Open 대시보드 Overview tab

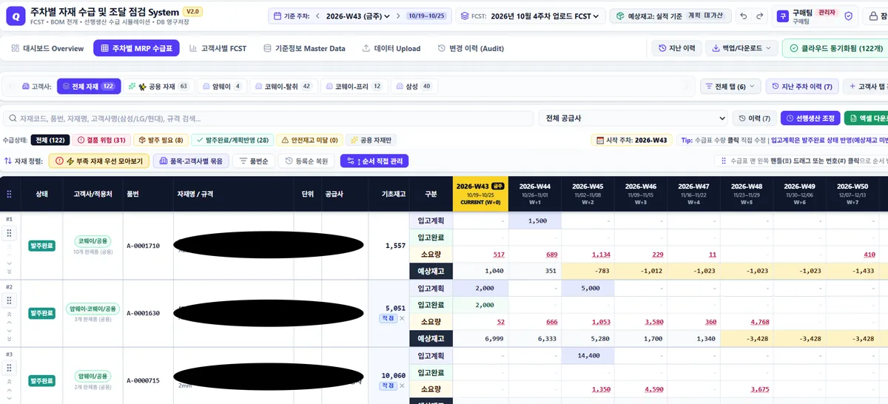48,48
